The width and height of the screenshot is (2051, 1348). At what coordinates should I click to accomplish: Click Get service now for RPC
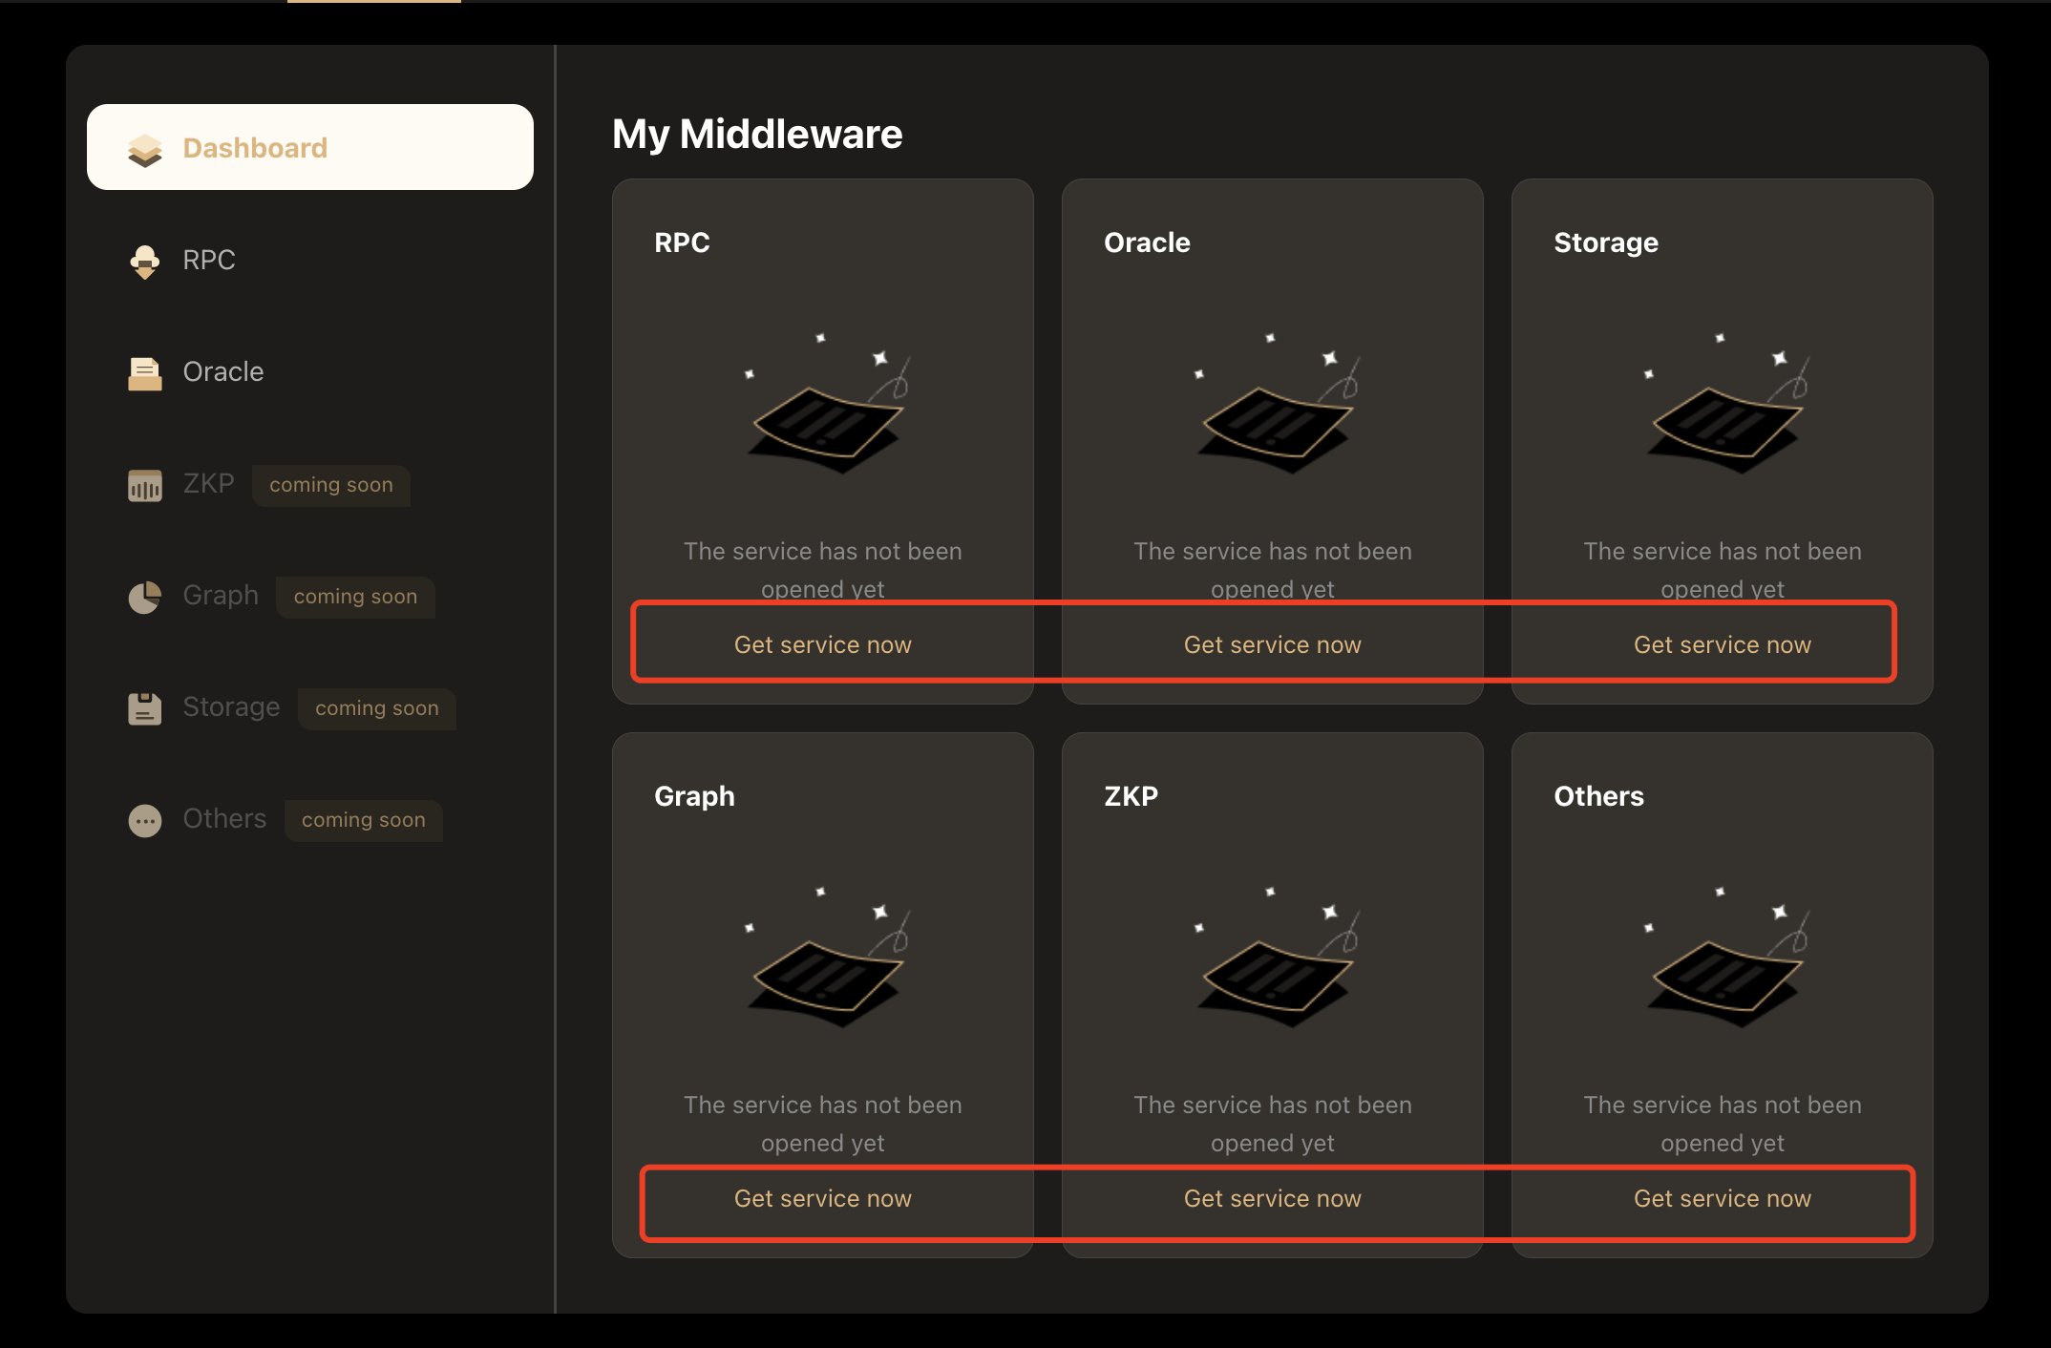(x=823, y=643)
